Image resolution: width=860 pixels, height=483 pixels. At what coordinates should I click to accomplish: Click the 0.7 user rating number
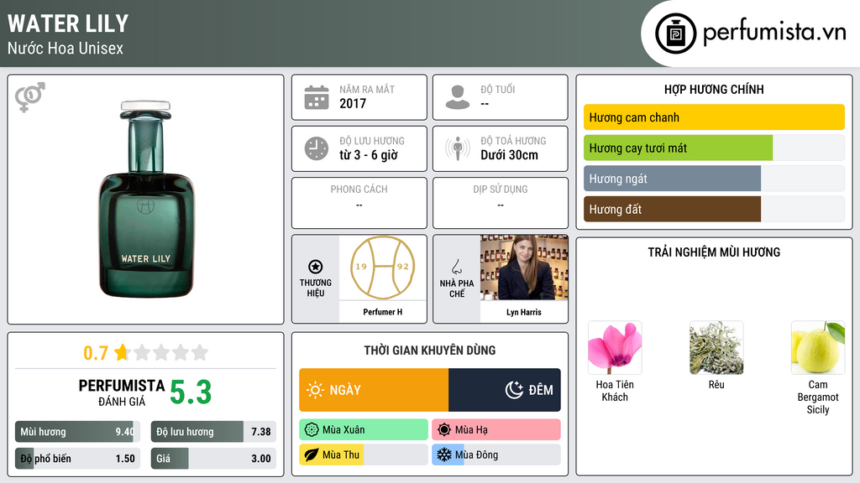point(96,353)
